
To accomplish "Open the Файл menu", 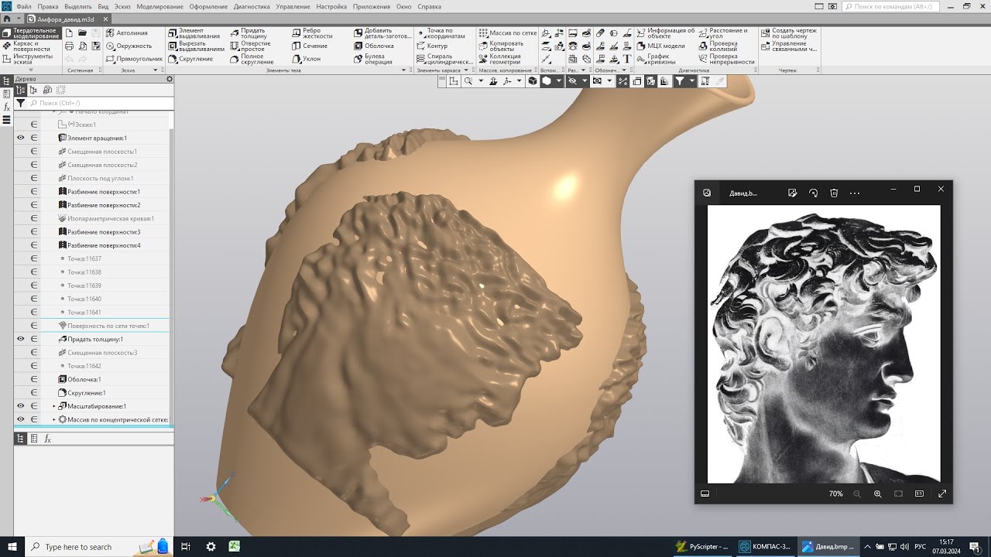I will coord(23,6).
